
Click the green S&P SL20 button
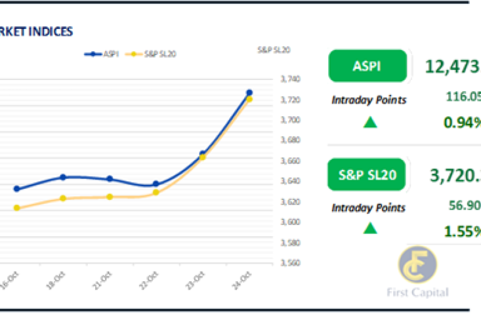pyautogui.click(x=367, y=174)
